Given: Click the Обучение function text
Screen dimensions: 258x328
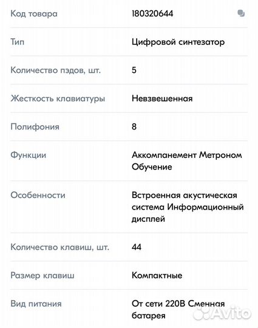Looking at the screenshot, I should pos(152,167).
